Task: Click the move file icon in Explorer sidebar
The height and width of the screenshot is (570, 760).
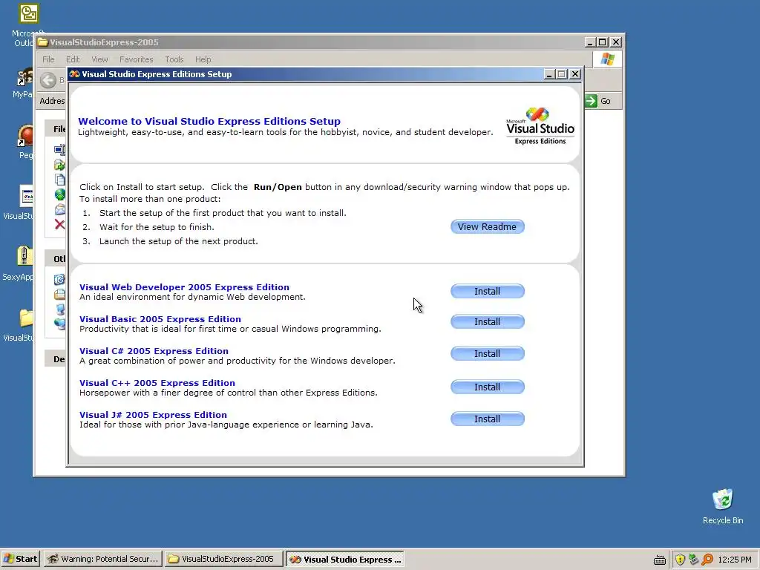Action: point(59,165)
